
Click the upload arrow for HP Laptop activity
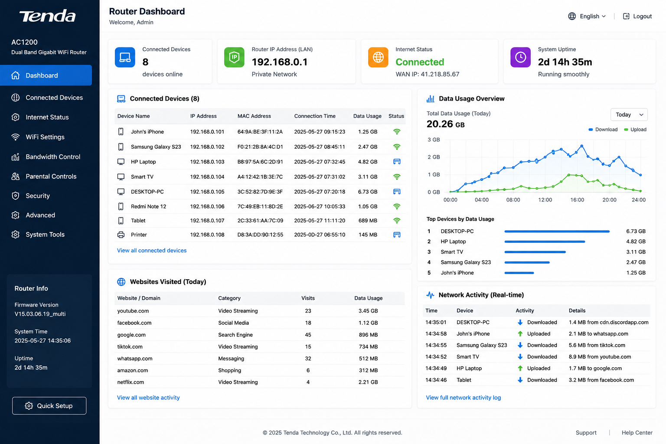[x=520, y=368]
